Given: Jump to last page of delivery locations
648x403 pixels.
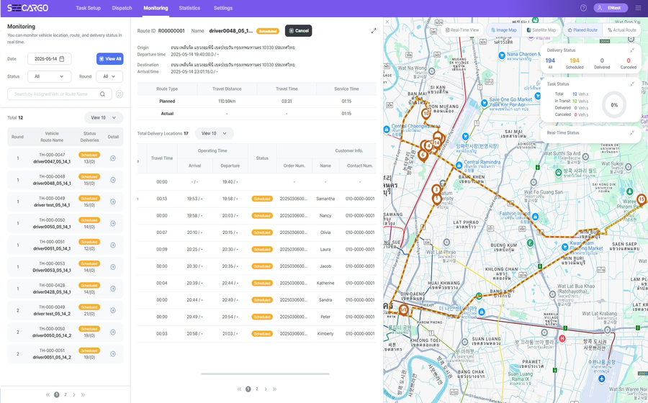Looking at the screenshot, I should click(274, 389).
